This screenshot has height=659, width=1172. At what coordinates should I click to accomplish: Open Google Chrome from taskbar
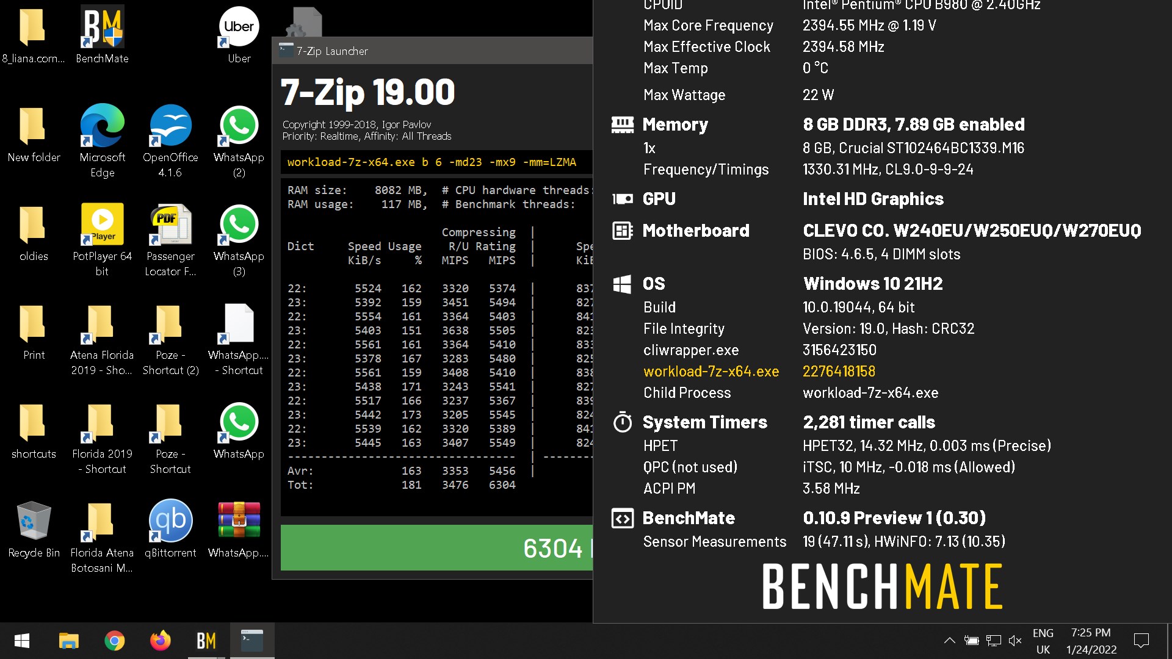(114, 641)
